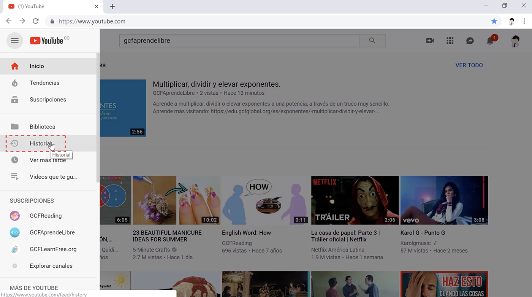Open YouTube account avatar menu
The height and width of the screenshot is (297, 532).
[515, 41]
